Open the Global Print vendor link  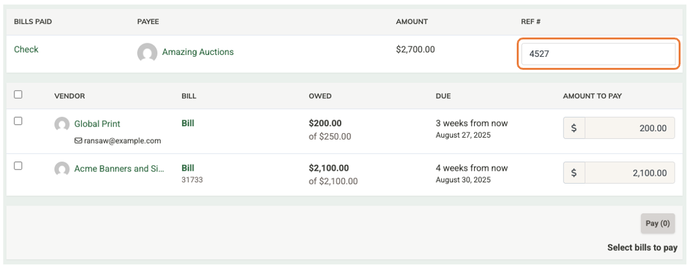click(97, 123)
